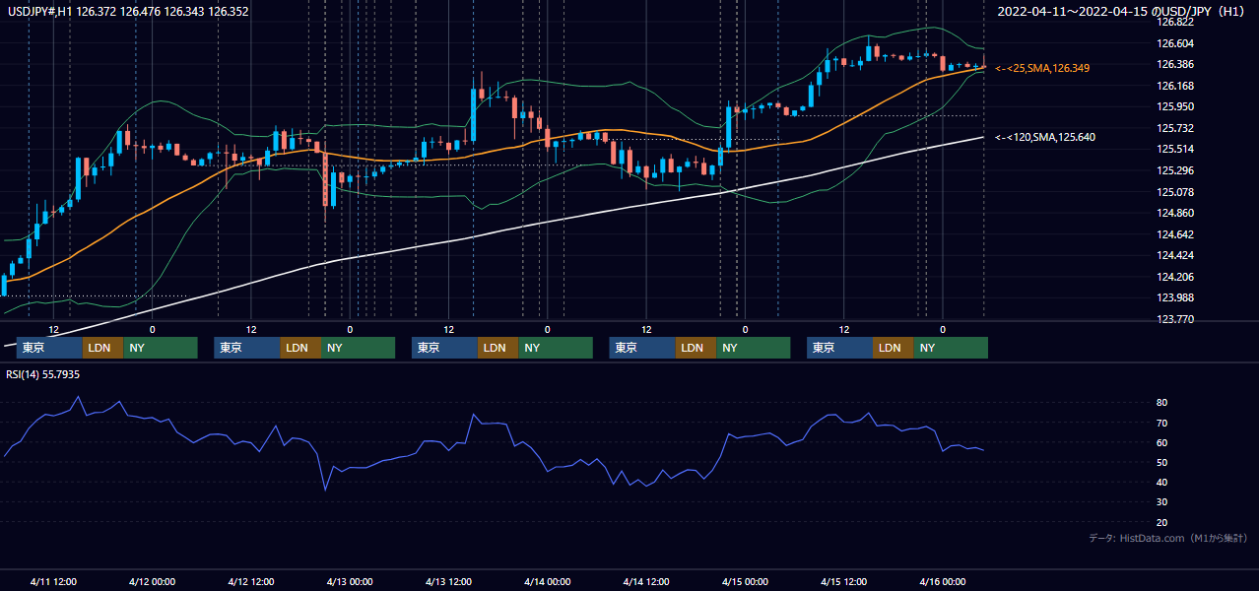Click the USDJPY#,H1 chart title text
This screenshot has height=591, width=1259.
126,12
